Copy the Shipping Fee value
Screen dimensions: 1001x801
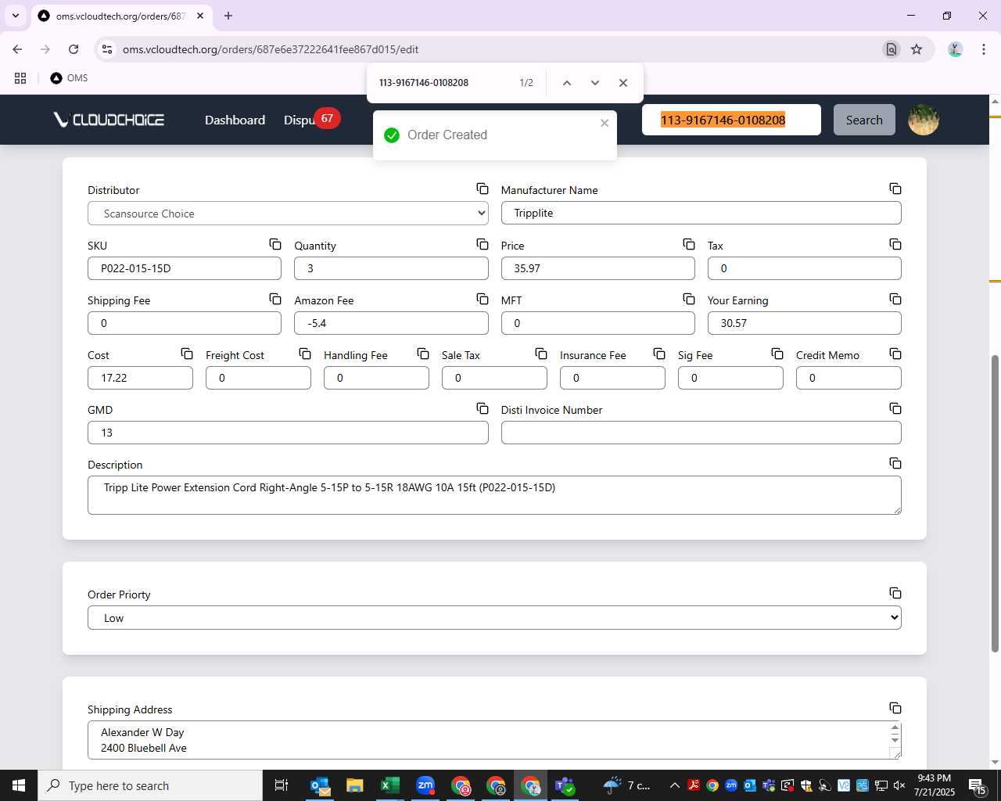275,299
